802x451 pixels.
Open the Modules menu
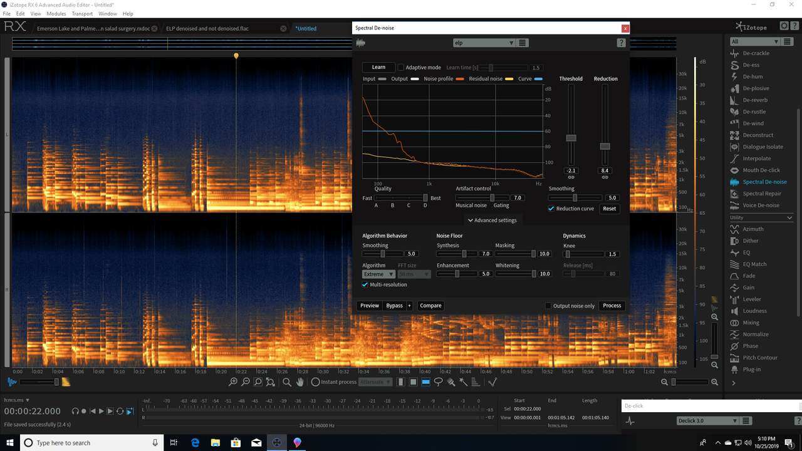(x=56, y=13)
